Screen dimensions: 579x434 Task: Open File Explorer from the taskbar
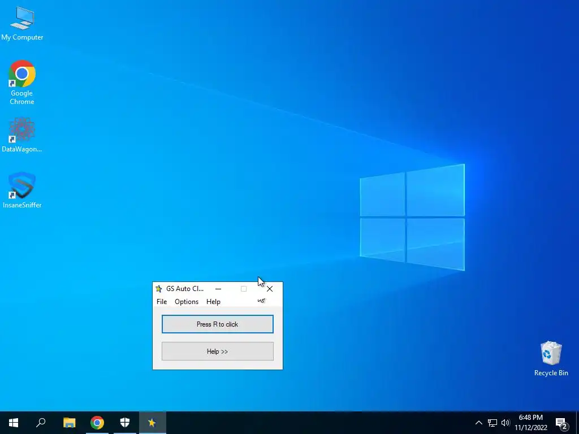(69, 423)
